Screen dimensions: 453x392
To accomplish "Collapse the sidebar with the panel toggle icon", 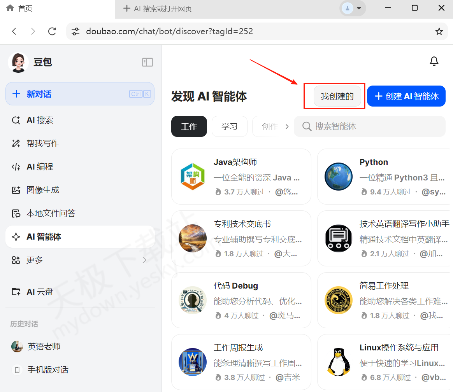I will point(147,62).
